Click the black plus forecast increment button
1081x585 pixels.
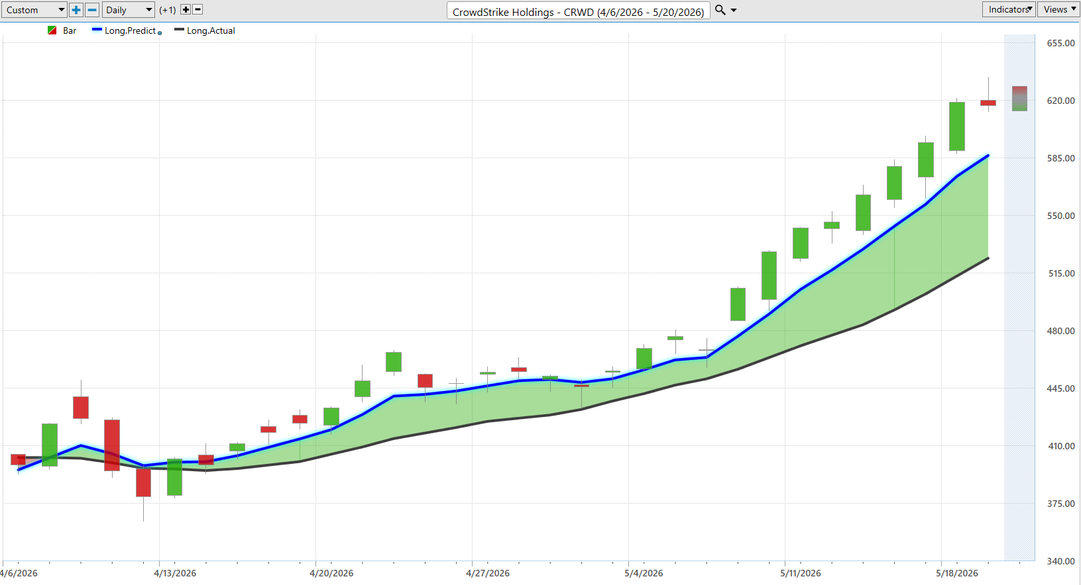point(186,10)
